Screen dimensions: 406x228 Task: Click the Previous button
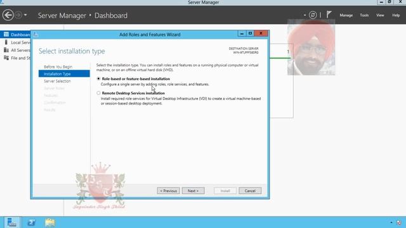[x=168, y=191]
